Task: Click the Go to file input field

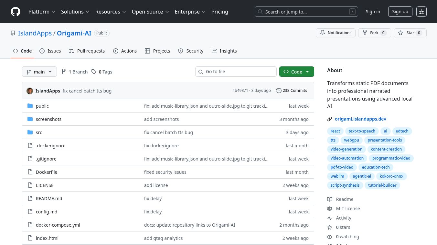Action: click(x=236, y=72)
